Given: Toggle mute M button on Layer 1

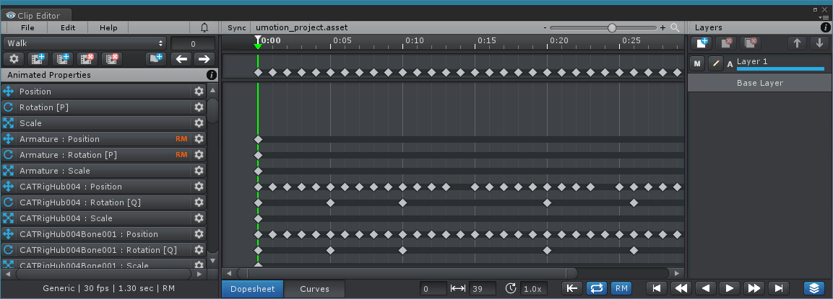Looking at the screenshot, I should tap(697, 63).
